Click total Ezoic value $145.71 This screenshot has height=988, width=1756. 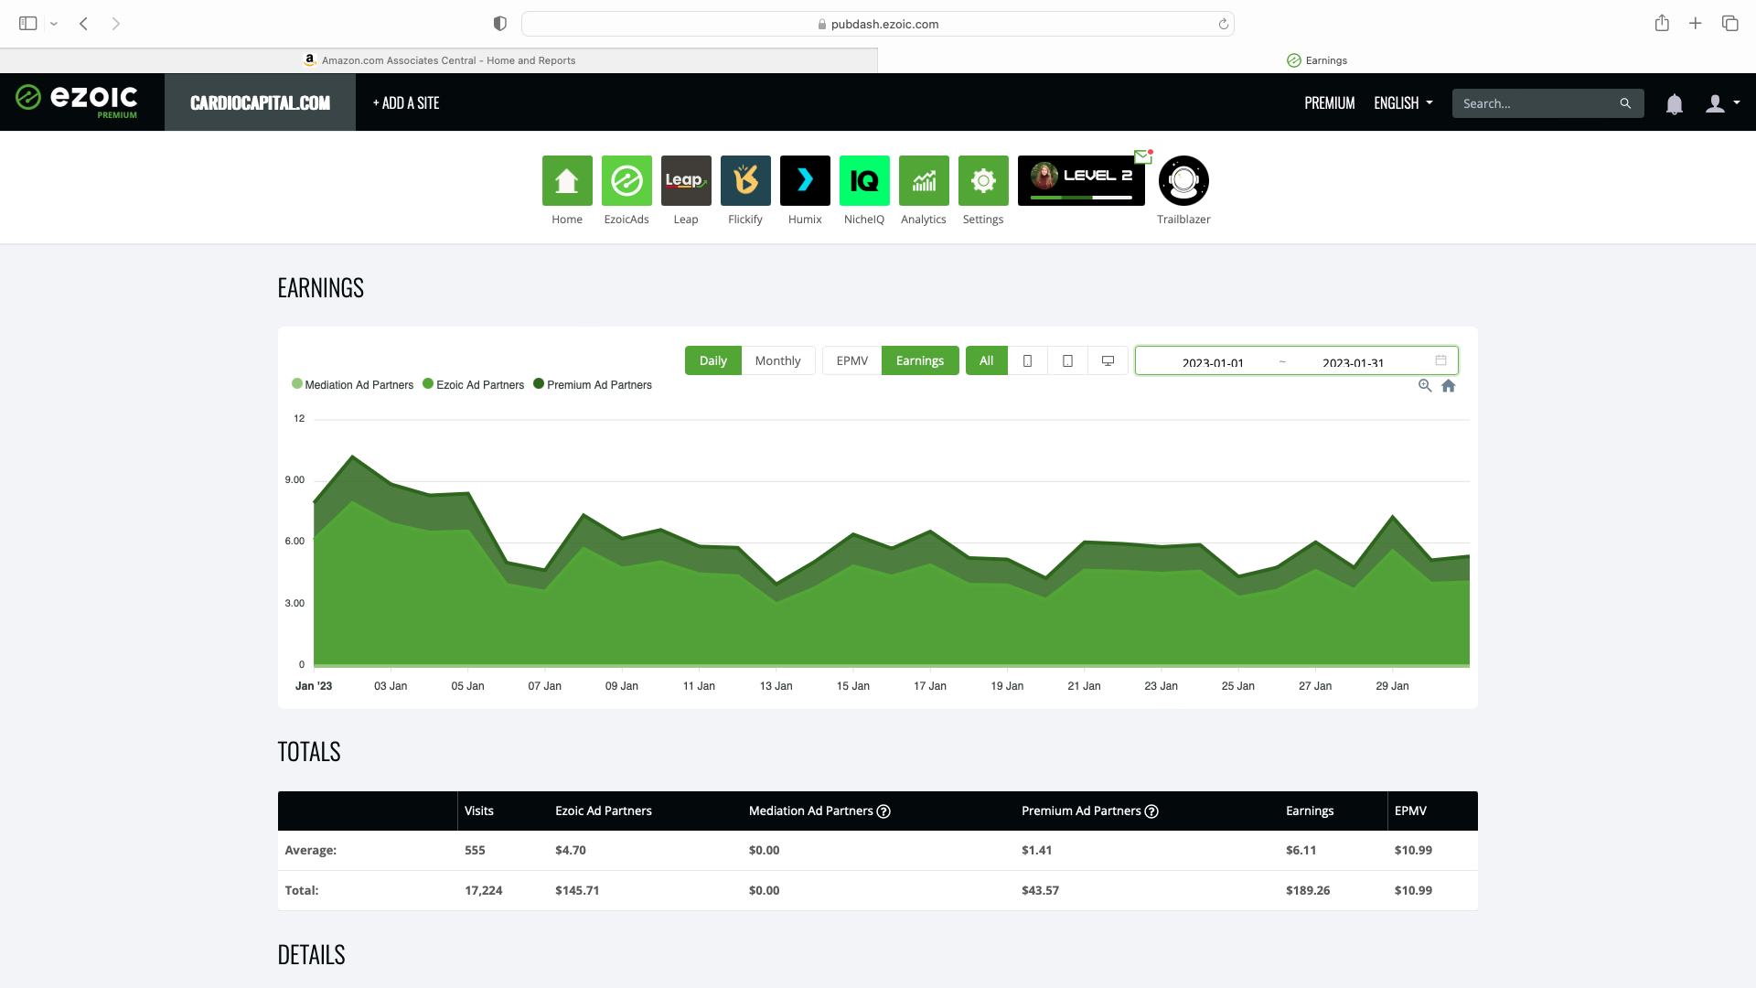coord(577,890)
